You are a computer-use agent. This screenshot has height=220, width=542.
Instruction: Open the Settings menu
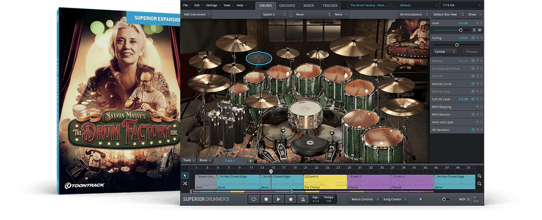(213, 5)
